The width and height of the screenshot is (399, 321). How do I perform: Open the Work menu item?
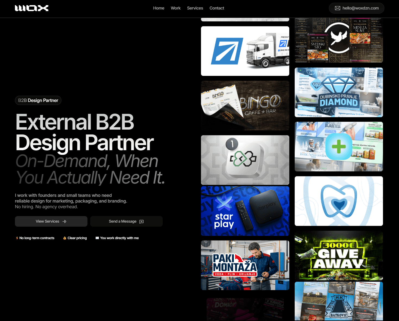click(175, 8)
